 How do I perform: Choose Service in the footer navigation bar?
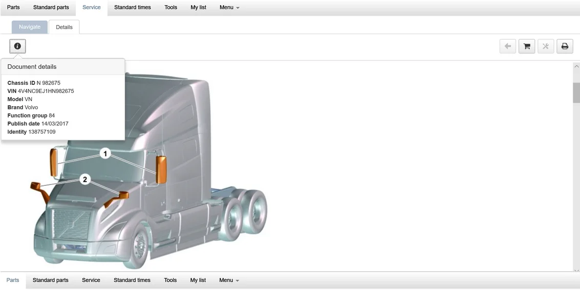pos(91,280)
